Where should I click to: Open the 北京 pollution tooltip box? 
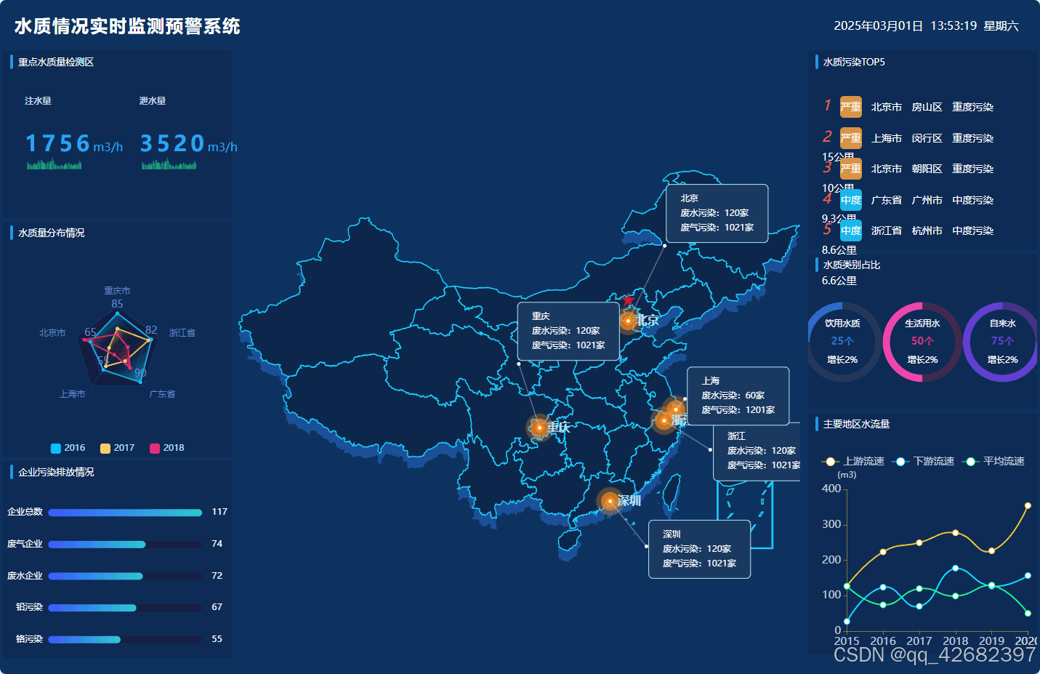[717, 213]
